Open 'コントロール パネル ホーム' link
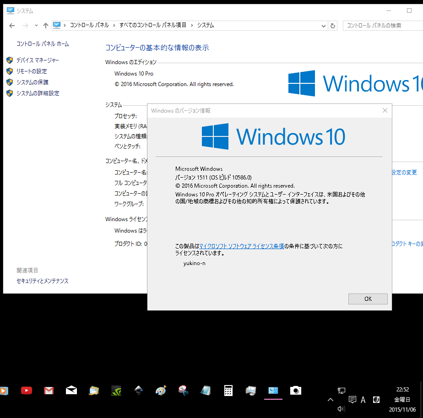 point(43,43)
